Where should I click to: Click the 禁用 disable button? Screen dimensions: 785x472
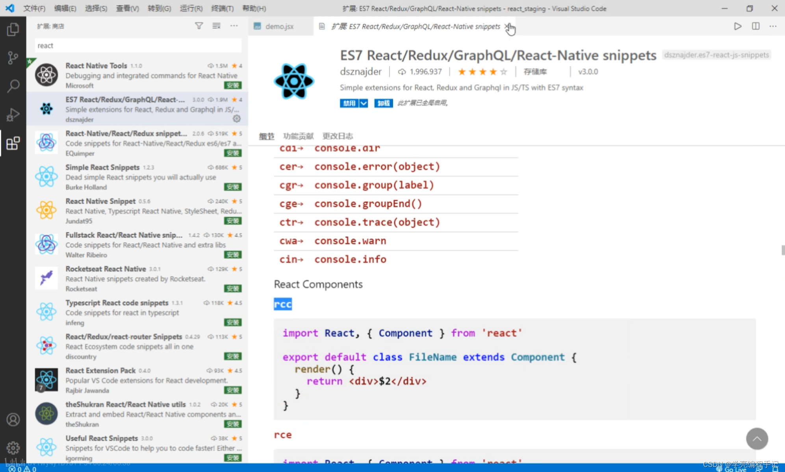349,103
